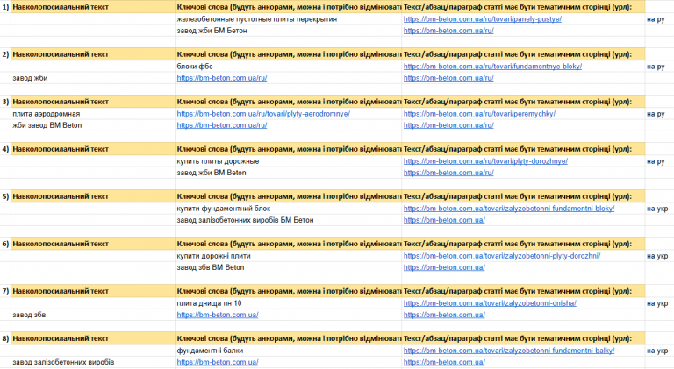Click the '5)' block number cell
This screenshot has height=369, width=674.
5,196
